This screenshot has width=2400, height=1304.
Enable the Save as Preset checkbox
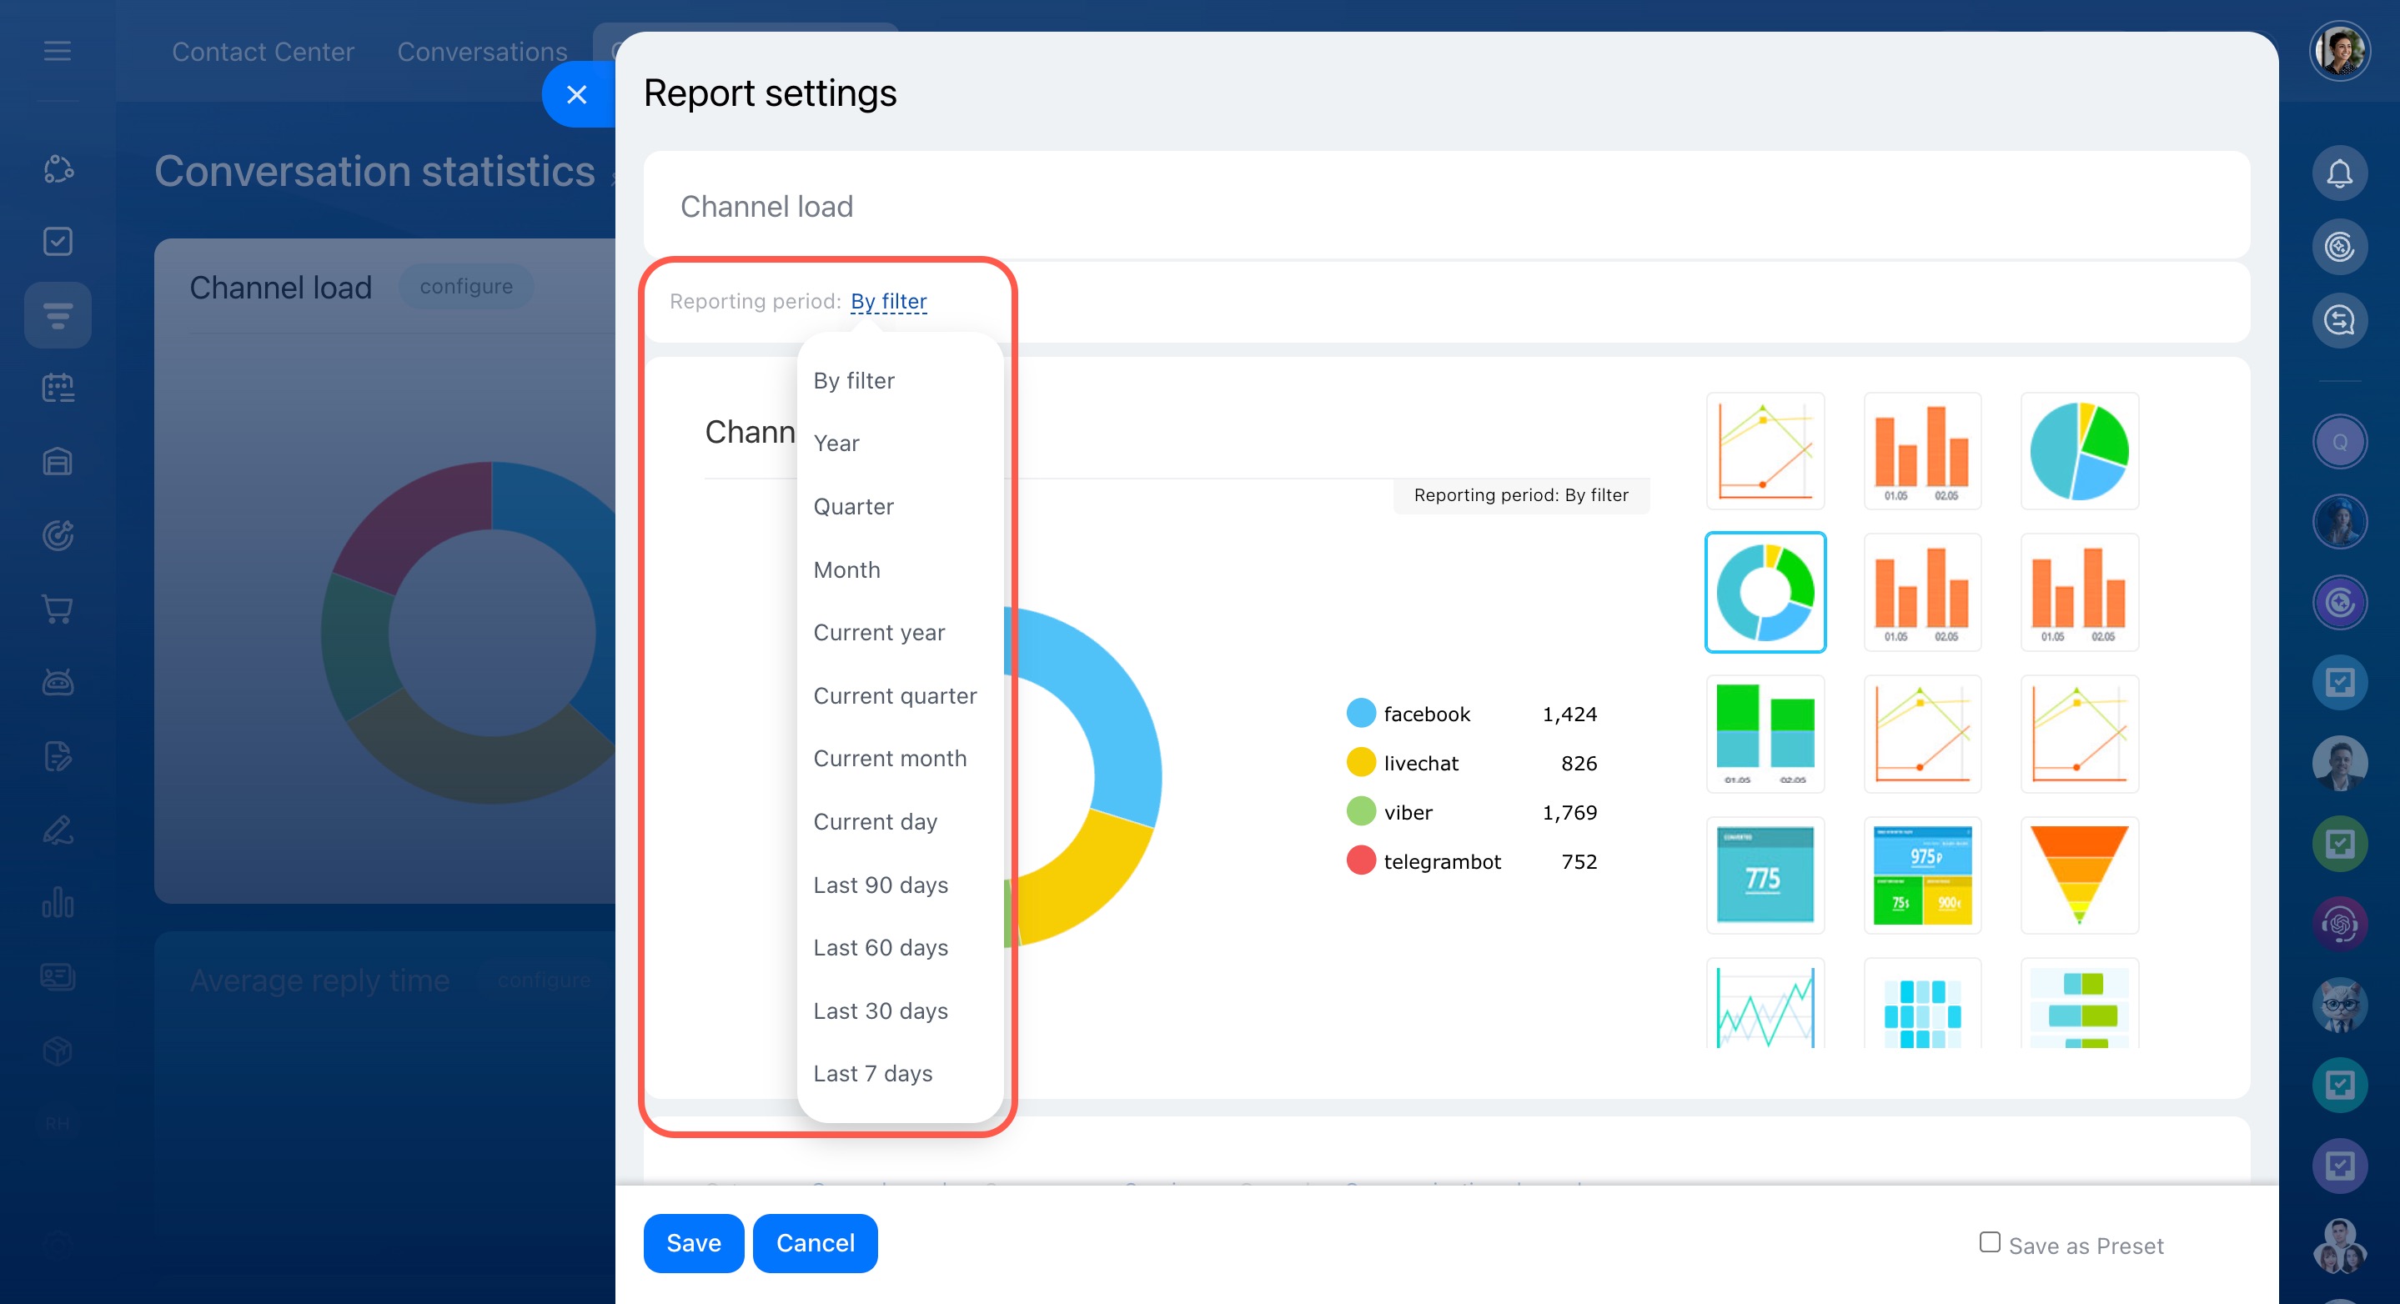tap(1989, 1241)
